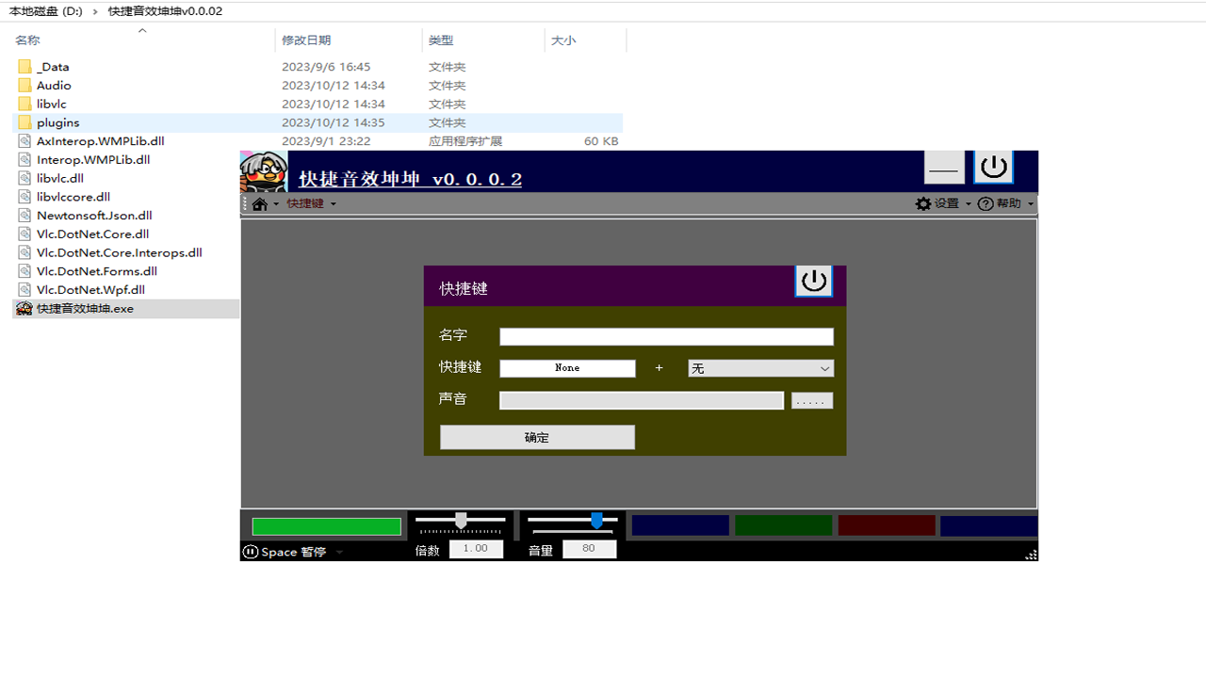Viewport: 1206px width, 678px height.
Task: Click the 倍数 speed value box
Action: [476, 549]
